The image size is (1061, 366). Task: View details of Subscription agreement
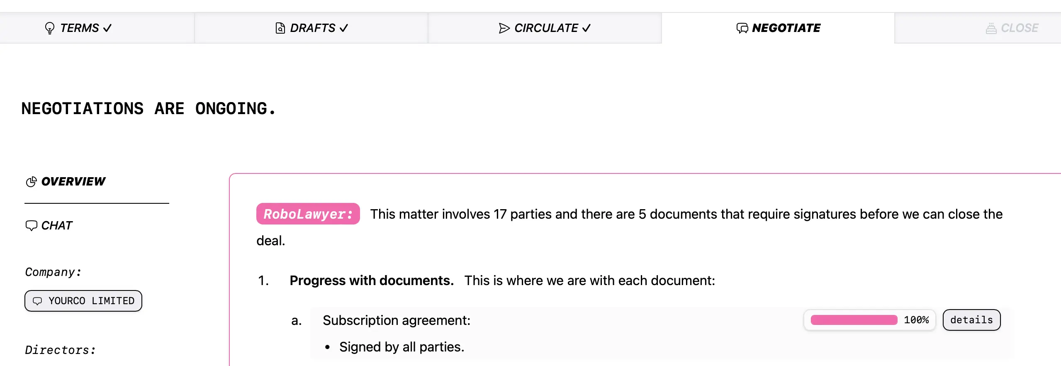coord(971,320)
